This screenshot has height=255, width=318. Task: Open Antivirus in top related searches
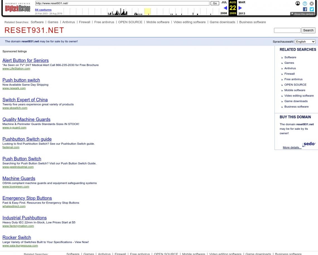click(69, 22)
